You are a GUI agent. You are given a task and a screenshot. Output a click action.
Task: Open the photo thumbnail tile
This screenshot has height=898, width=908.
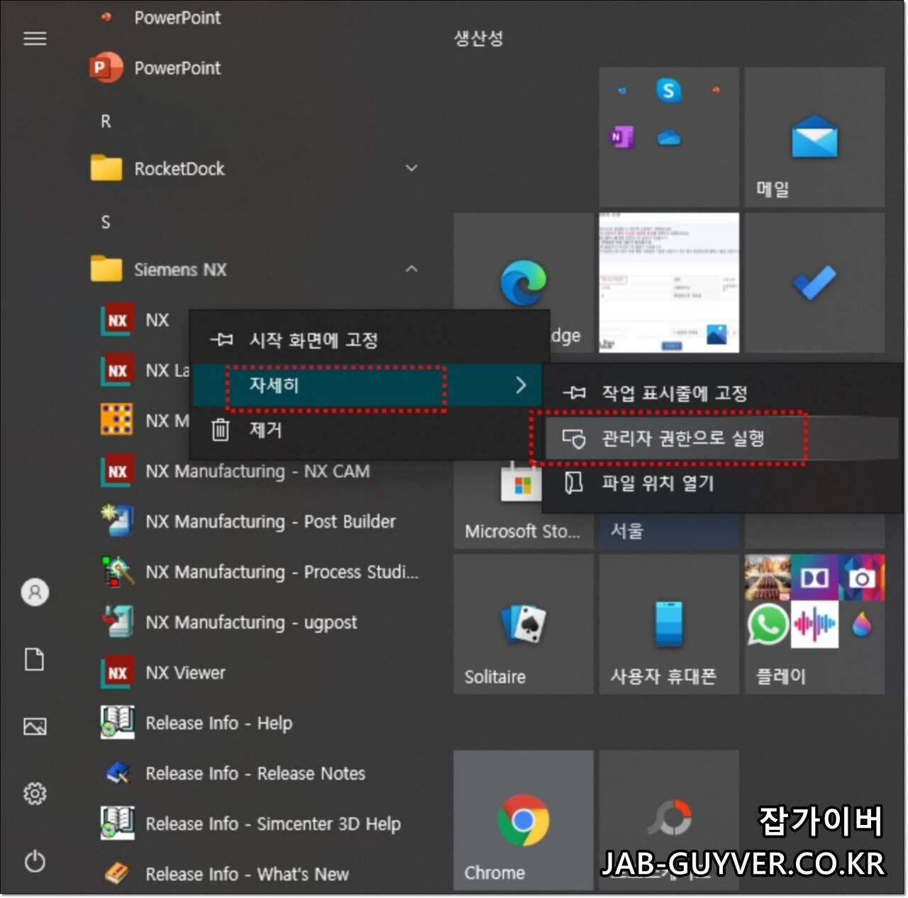[669, 282]
